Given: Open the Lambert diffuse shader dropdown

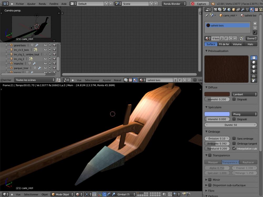Looking at the screenshot, I should [244, 94].
